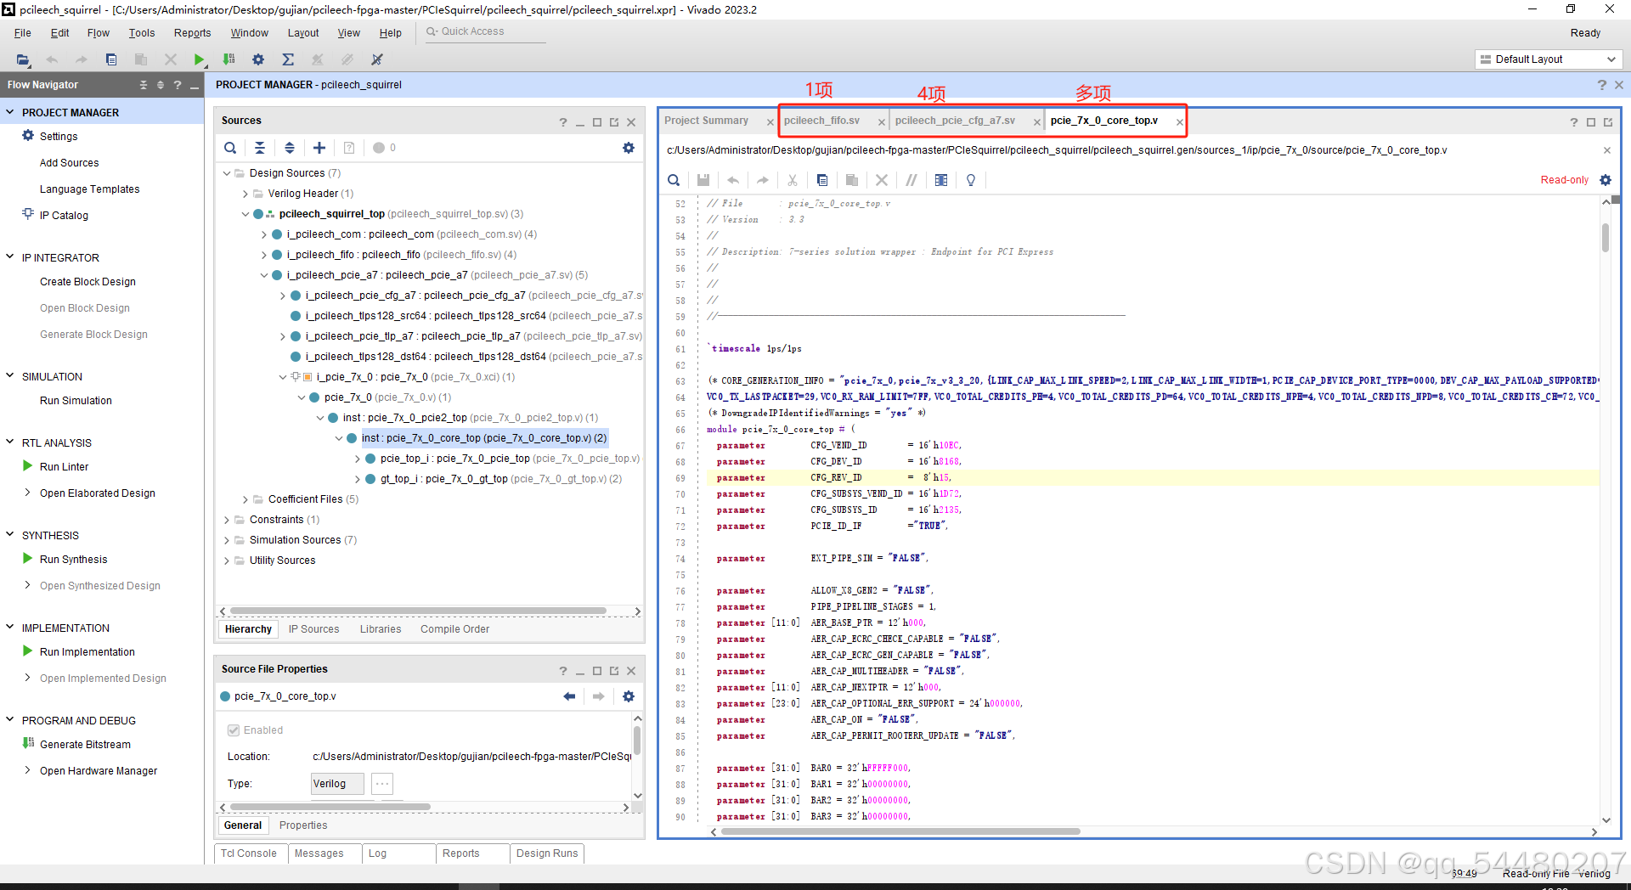Select IP Sources tab
This screenshot has height=890, width=1631.
[x=313, y=629]
